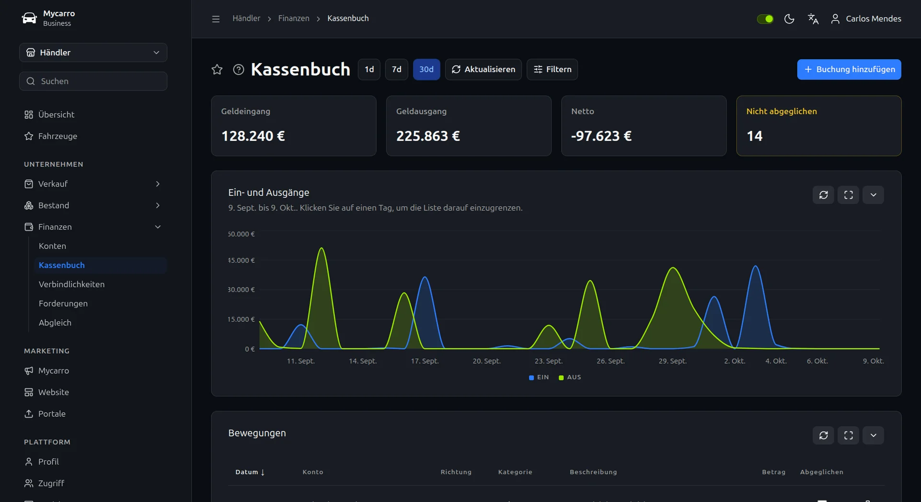The image size is (921, 502).
Task: Collapse the Bewegungen panel chevron
Action: (873, 435)
